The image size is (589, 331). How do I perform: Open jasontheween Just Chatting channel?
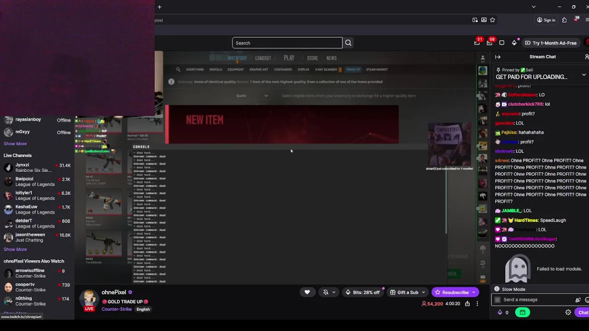(37, 237)
